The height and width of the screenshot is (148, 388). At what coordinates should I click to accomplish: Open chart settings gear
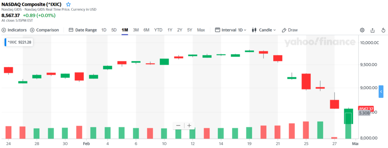[362, 30]
